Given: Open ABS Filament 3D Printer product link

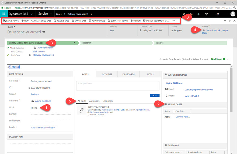Looking at the screenshot, I should point(44,128).
